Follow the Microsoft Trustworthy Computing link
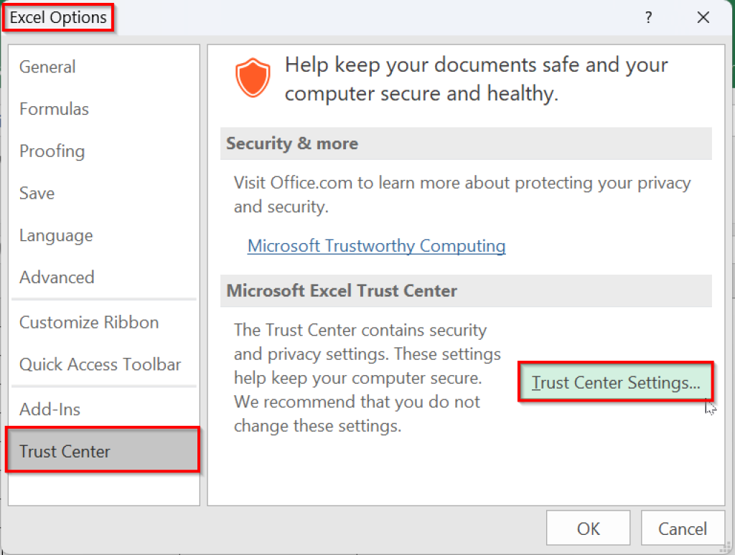Image resolution: width=735 pixels, height=555 pixels. point(376,246)
